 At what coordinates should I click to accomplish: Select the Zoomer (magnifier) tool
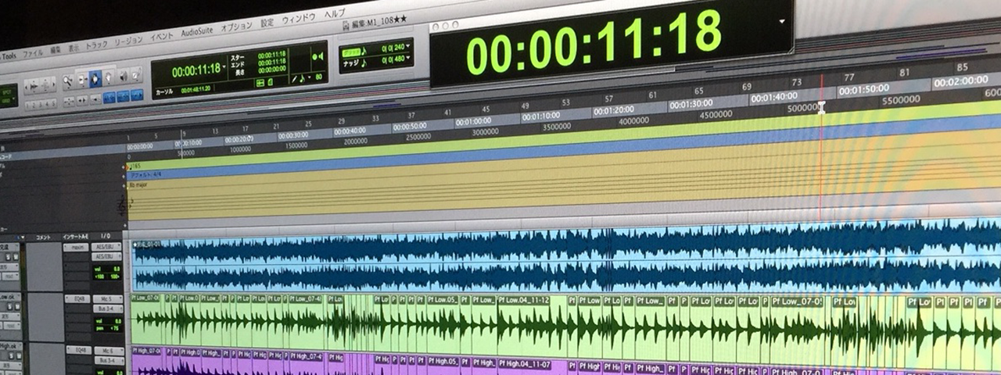(x=68, y=80)
